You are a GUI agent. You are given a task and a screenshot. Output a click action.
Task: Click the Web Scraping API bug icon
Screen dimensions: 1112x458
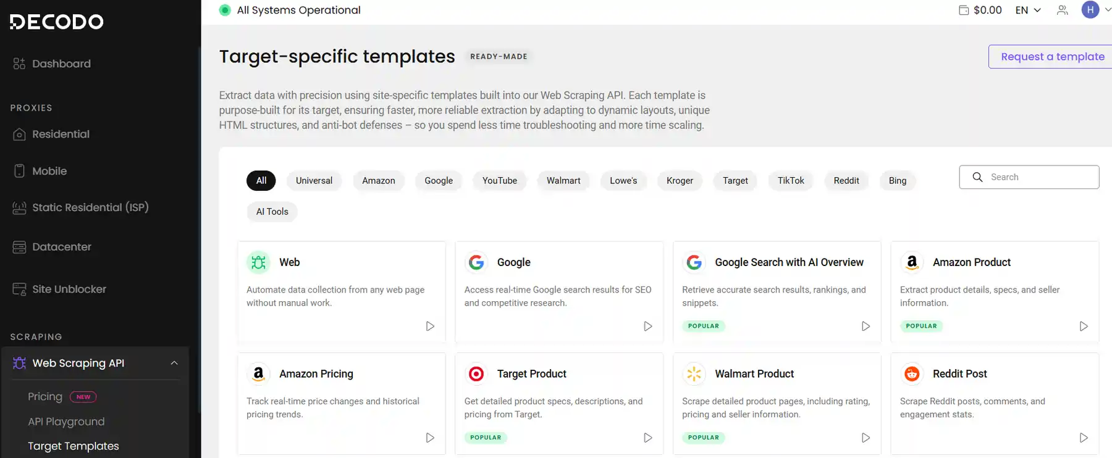tap(19, 363)
